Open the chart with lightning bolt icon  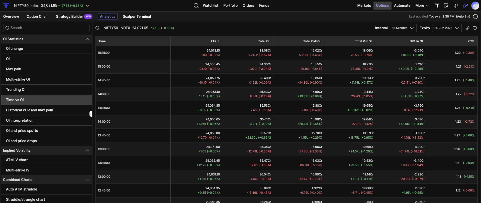(x=446, y=6)
